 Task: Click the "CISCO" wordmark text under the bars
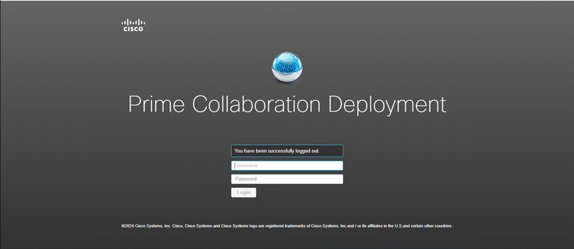[x=133, y=29]
